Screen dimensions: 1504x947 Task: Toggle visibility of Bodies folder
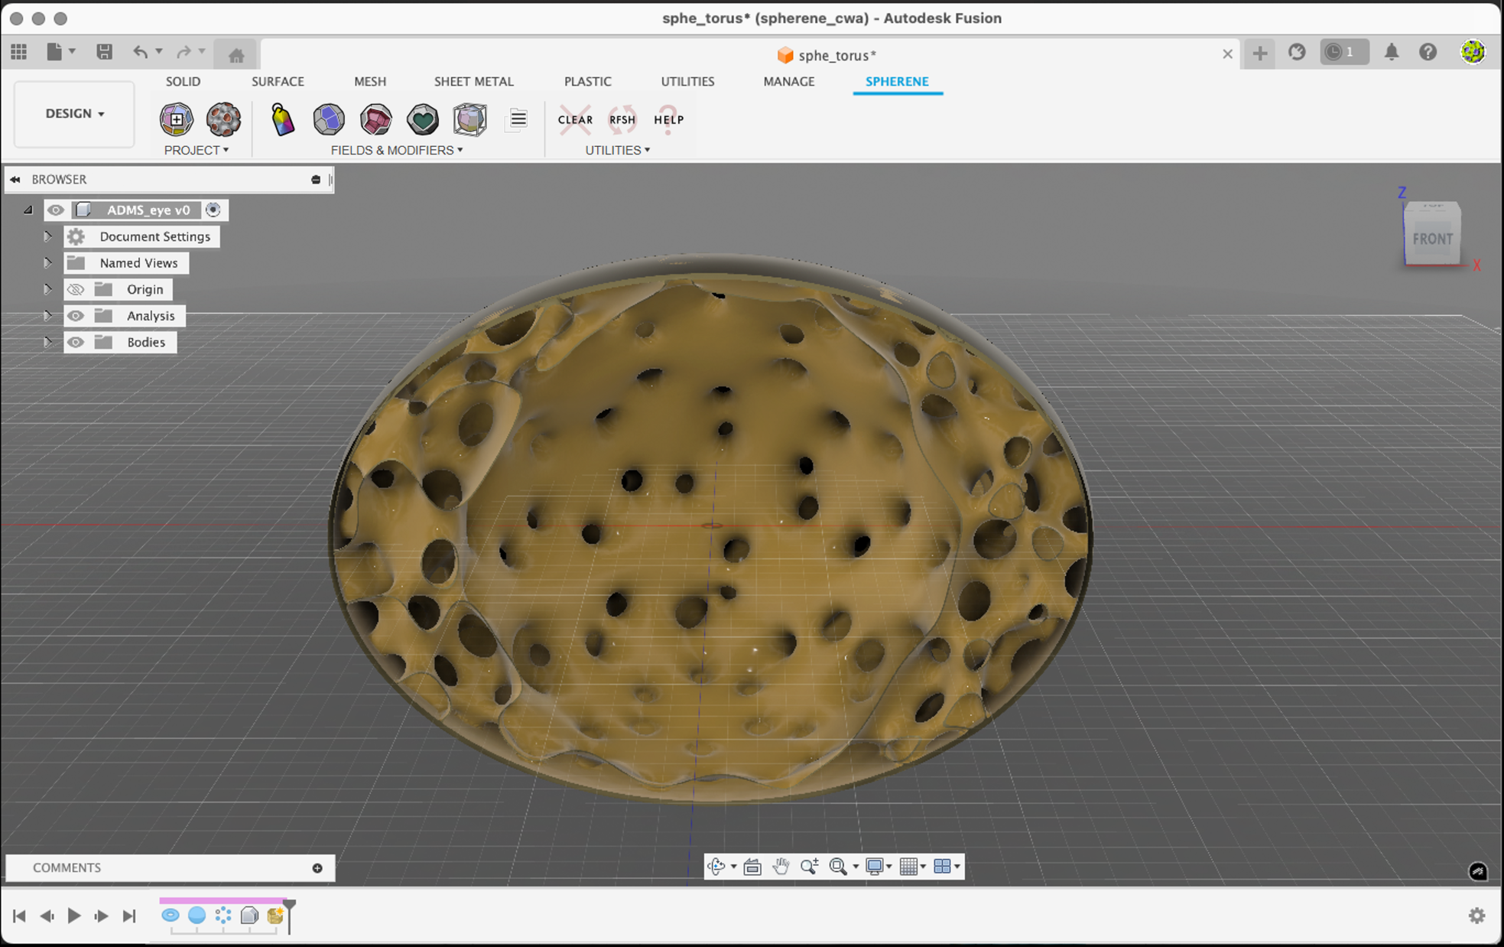pos(75,342)
